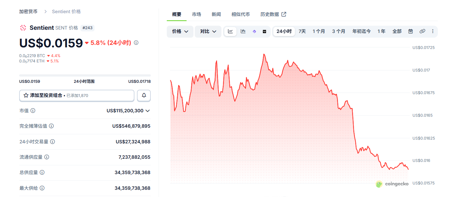Click info icon beside 最大供给

click(42, 188)
